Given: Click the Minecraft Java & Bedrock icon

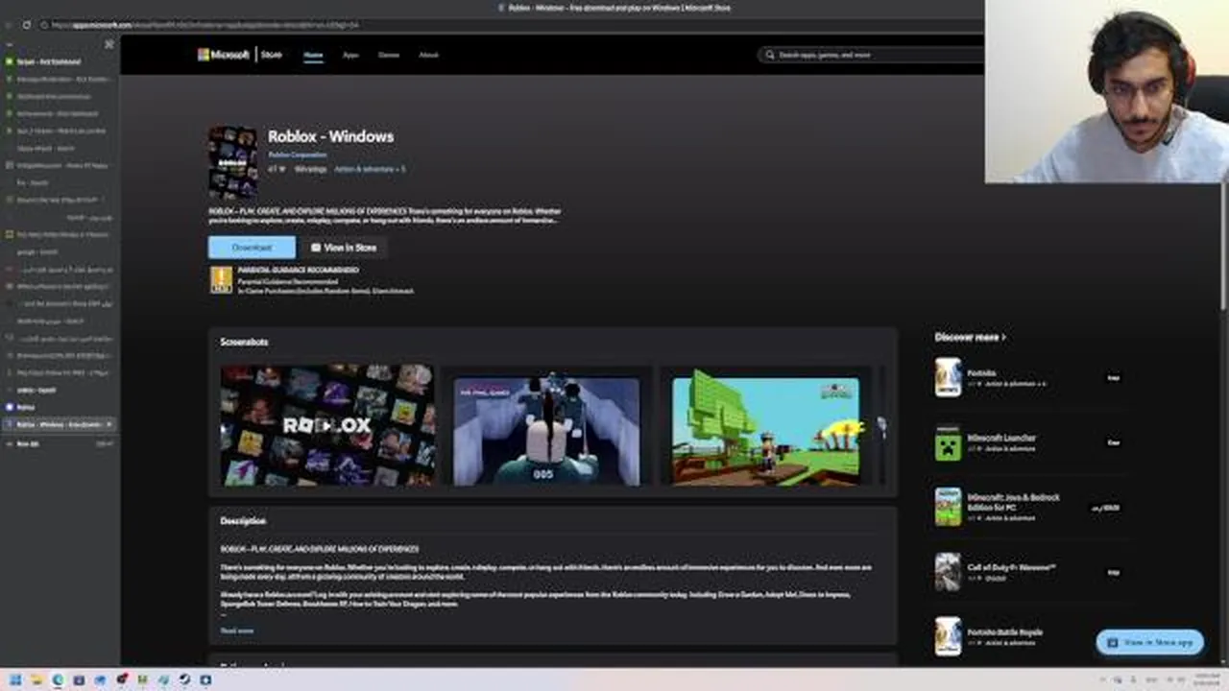Looking at the screenshot, I should pyautogui.click(x=948, y=507).
